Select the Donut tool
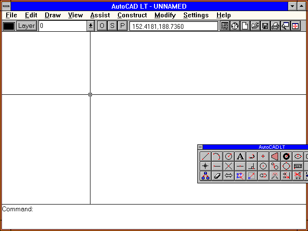Image resolution: width=308 pixels, height=231 pixels. 286,156
